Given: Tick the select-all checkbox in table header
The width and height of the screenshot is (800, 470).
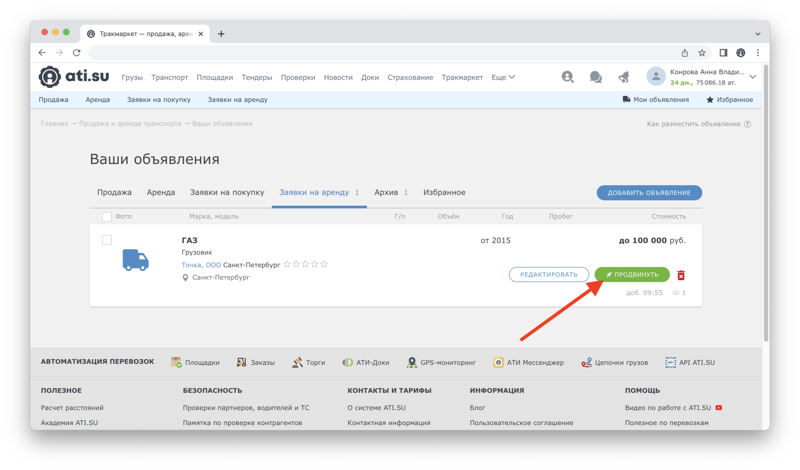Looking at the screenshot, I should [x=107, y=217].
